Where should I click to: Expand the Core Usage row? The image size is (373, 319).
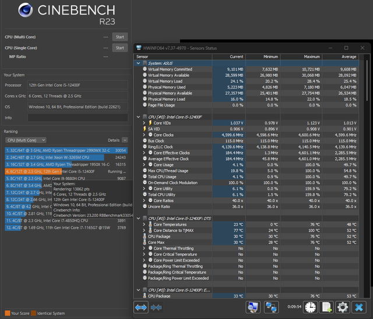click(x=144, y=165)
